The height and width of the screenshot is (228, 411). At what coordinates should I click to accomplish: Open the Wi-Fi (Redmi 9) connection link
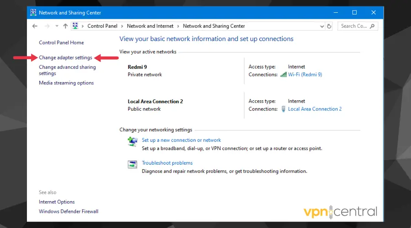point(305,74)
